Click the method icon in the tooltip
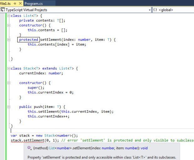This screenshot has height=160, width=194. (29, 148)
